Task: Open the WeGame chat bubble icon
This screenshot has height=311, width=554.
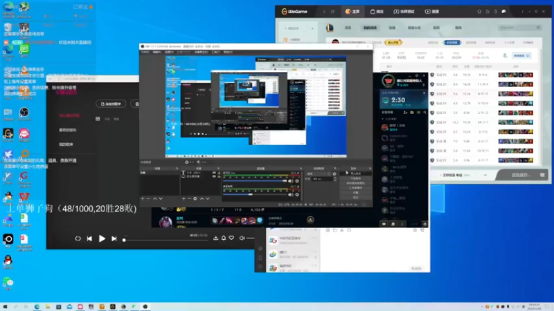Action: (504, 12)
